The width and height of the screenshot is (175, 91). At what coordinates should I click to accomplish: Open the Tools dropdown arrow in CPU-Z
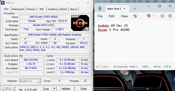pos(54,89)
